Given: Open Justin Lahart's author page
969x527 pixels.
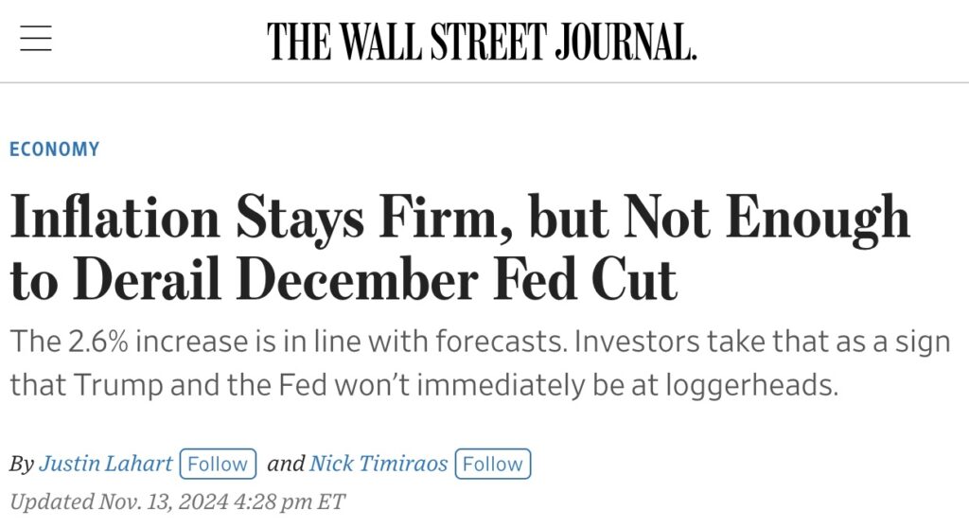Looking at the screenshot, I should click(x=106, y=464).
